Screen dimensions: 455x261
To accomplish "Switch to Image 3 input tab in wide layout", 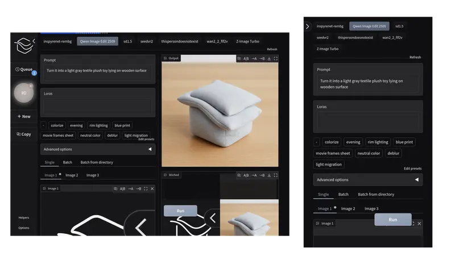I will point(93,175).
